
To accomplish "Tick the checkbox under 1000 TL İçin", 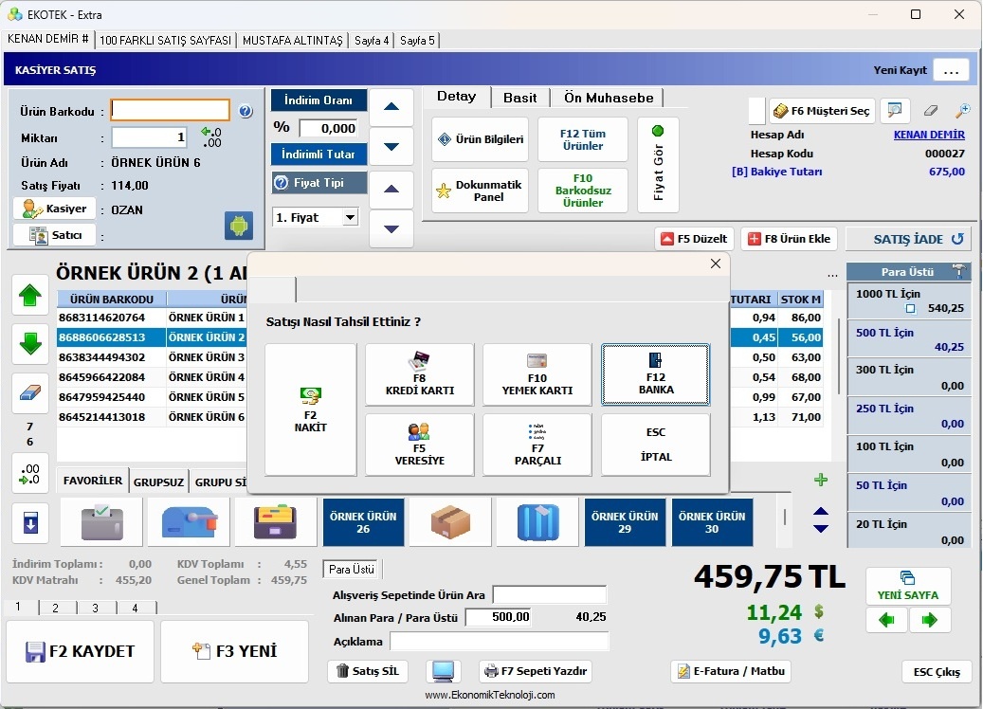I will (x=910, y=308).
